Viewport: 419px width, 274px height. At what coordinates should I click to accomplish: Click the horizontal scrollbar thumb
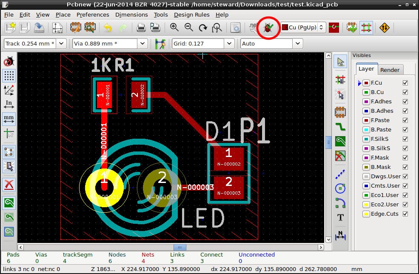click(x=180, y=247)
